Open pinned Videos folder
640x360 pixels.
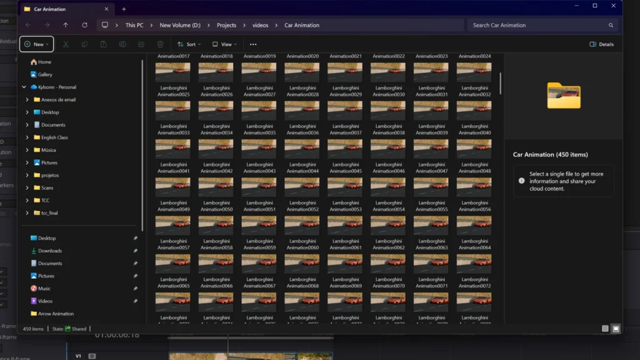pyautogui.click(x=42, y=301)
